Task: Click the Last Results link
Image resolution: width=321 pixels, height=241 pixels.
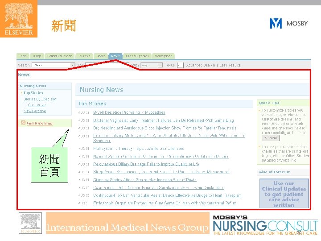Action: 230,65
